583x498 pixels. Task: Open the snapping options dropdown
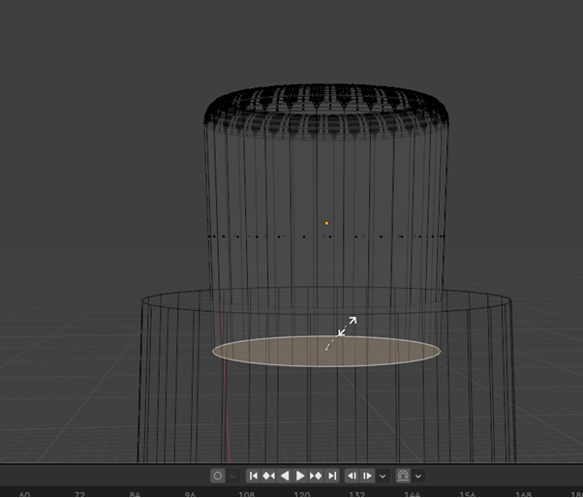coord(418,476)
